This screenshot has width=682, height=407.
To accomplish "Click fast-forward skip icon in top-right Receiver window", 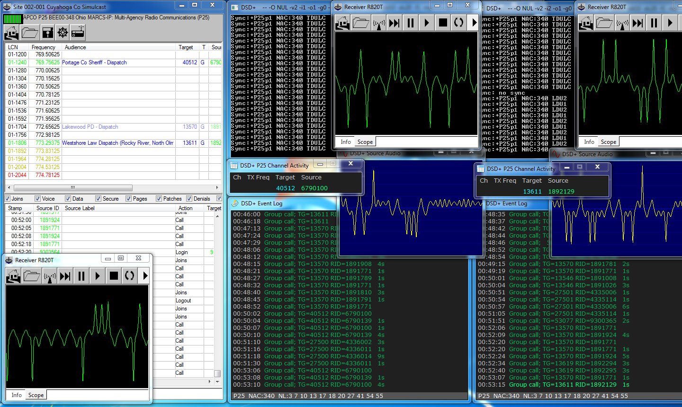I will [x=638, y=23].
